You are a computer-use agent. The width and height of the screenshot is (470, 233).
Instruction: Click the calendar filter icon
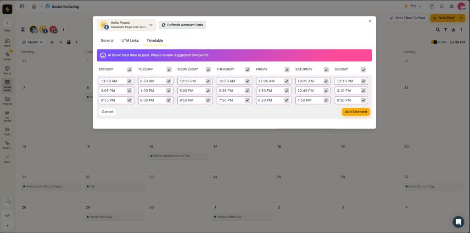[446, 30]
